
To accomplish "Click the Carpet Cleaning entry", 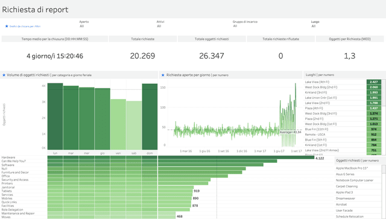I will click(x=347, y=186).
